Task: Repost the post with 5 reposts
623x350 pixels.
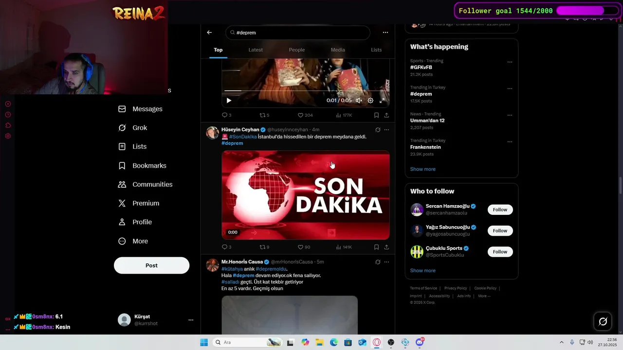Action: click(264, 115)
